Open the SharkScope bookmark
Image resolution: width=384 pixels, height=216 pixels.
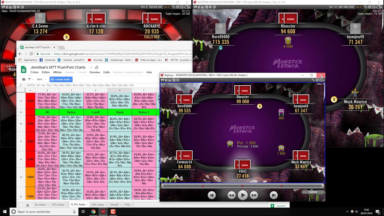(x=118, y=60)
